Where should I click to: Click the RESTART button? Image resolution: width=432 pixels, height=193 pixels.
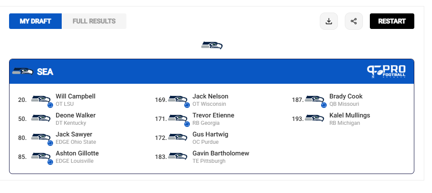pos(392,21)
